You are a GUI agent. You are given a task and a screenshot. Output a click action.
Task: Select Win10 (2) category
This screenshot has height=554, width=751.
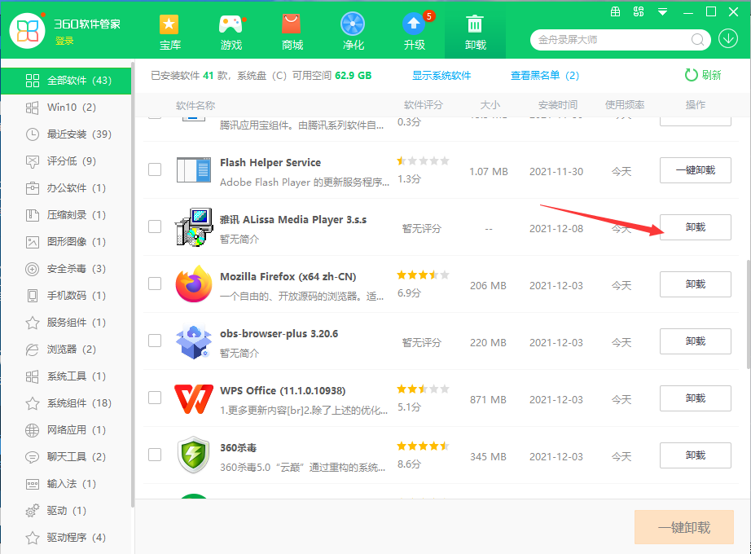pyautogui.click(x=66, y=108)
